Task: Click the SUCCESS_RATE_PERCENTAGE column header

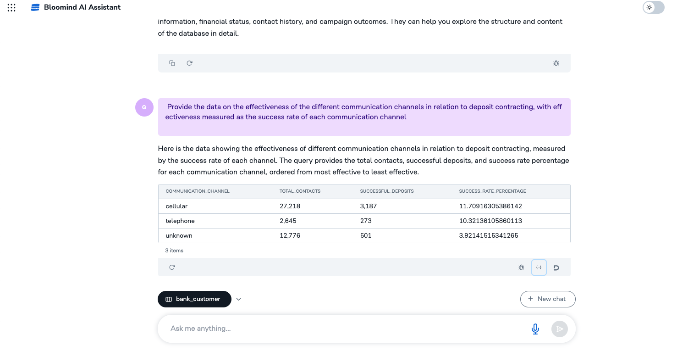Action: click(492, 191)
